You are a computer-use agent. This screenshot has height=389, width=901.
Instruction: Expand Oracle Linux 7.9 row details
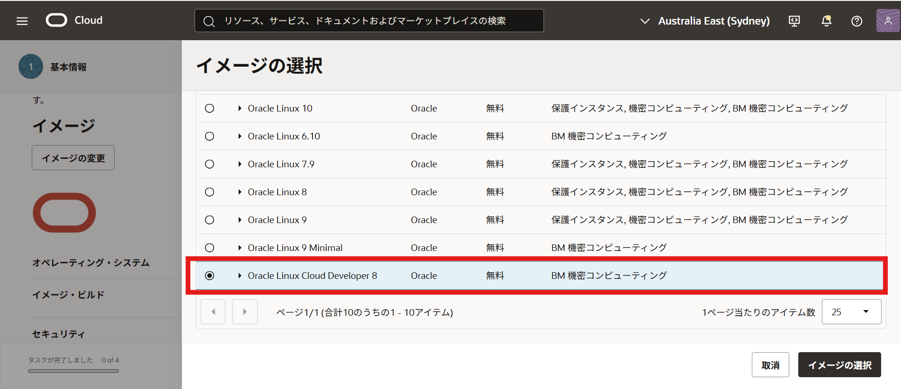tap(240, 164)
